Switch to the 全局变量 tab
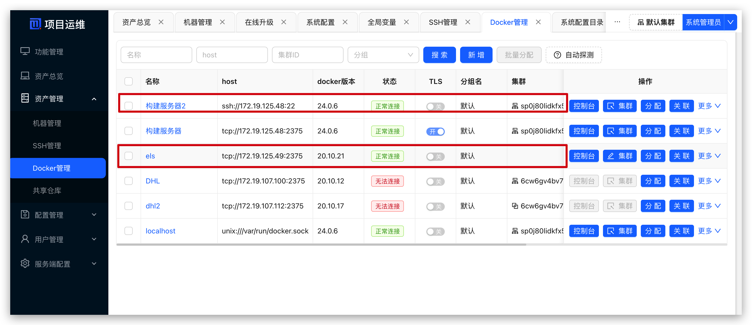This screenshot has width=752, height=325. click(382, 22)
